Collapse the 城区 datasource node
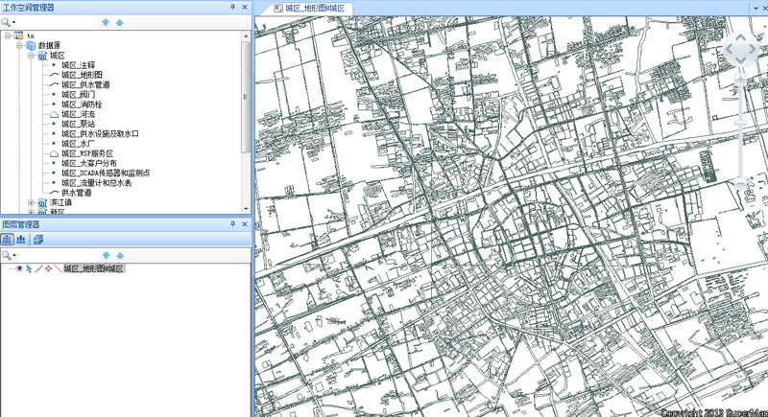This screenshot has width=768, height=417. [x=31, y=56]
